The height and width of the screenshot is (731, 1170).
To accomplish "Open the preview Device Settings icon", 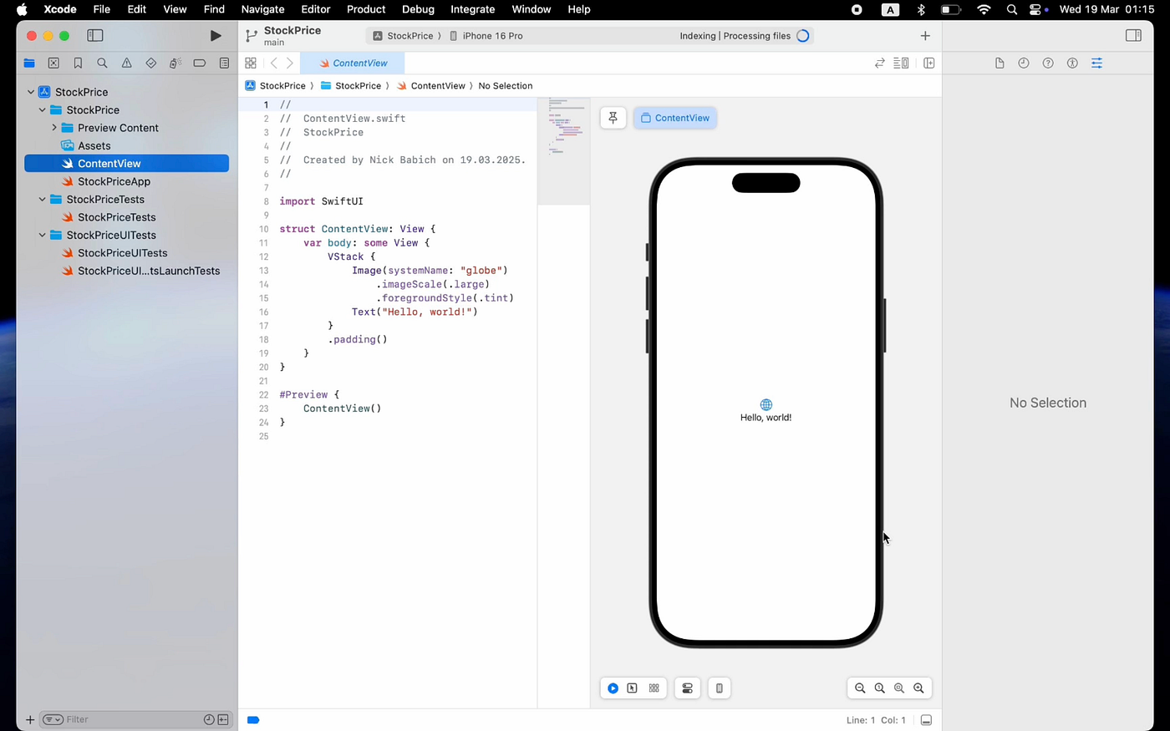I will pyautogui.click(x=687, y=688).
